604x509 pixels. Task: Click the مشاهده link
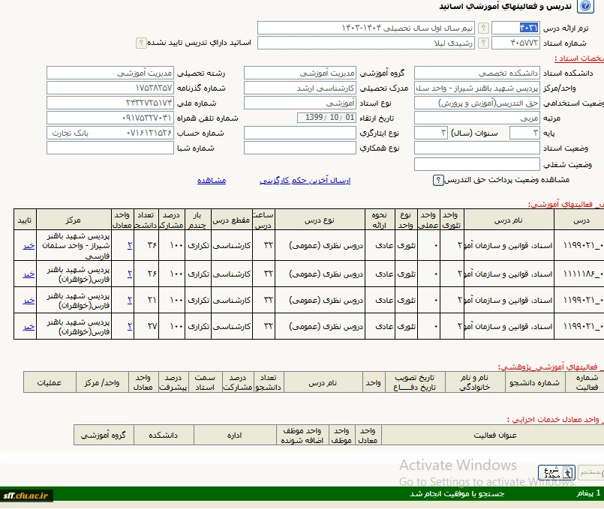(212, 181)
